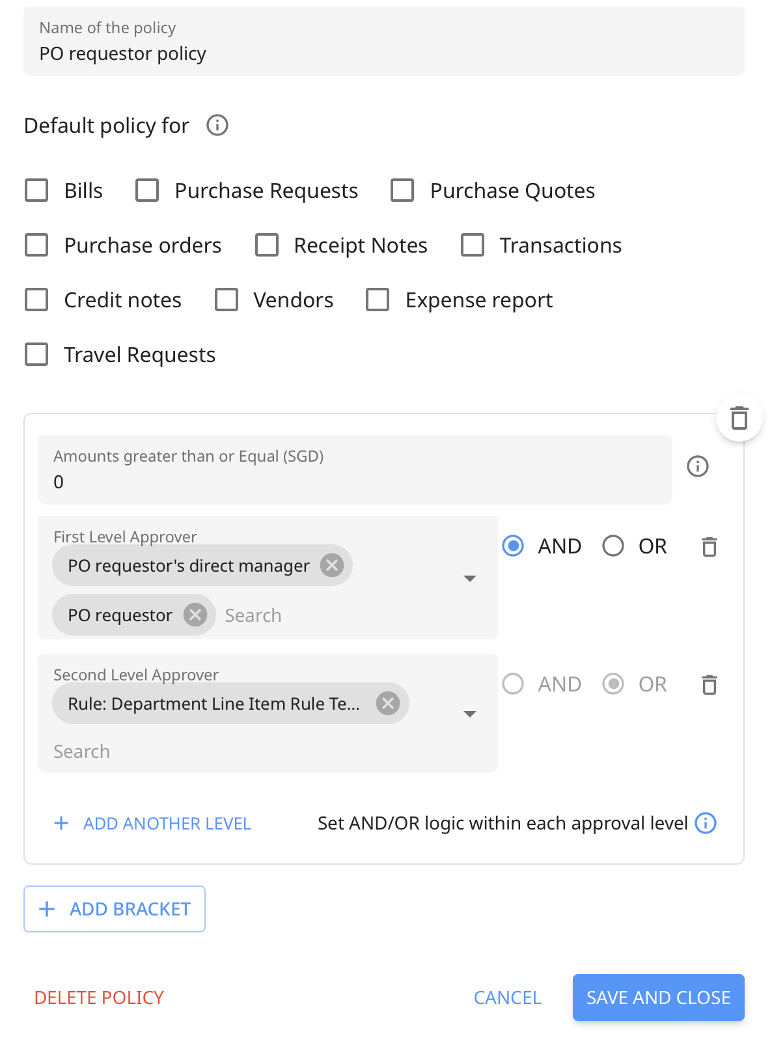
Task: Check the Purchase Quotes option
Action: click(402, 191)
